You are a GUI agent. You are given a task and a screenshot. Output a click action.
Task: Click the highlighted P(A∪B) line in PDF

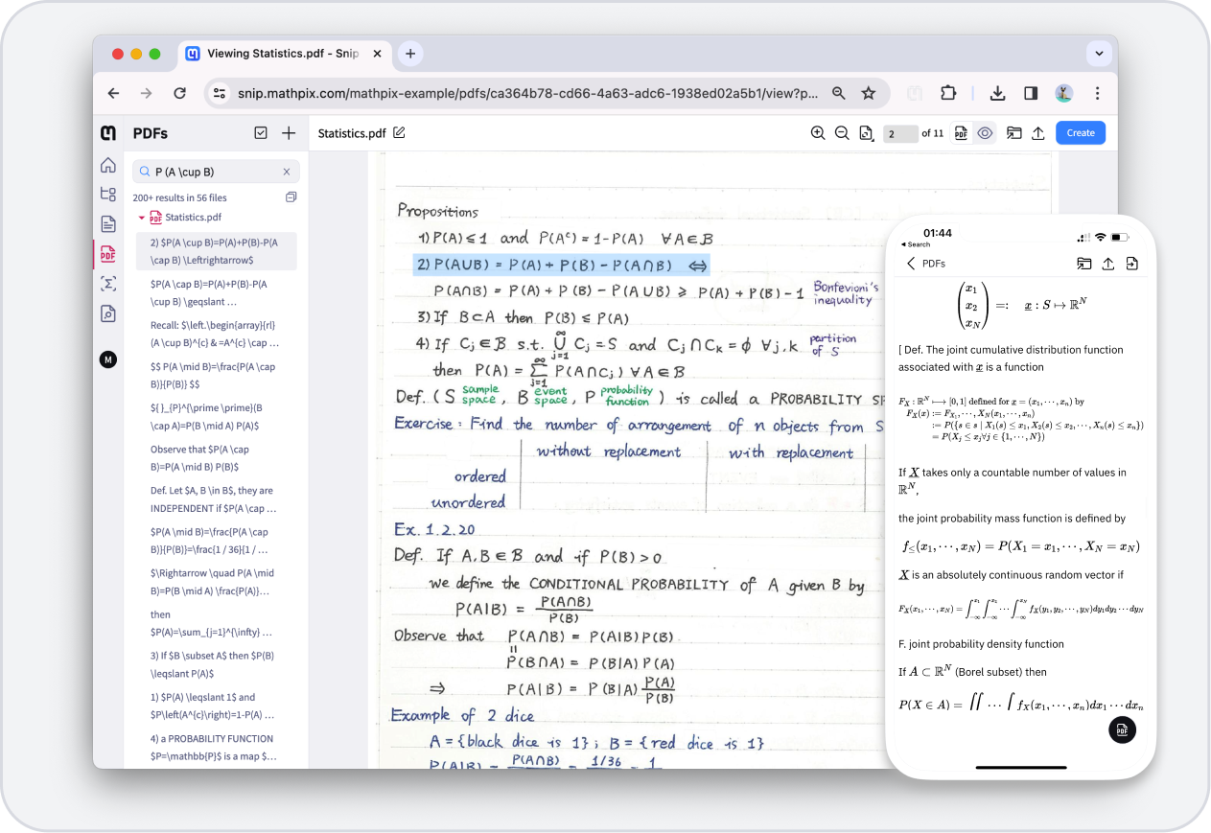562,265
